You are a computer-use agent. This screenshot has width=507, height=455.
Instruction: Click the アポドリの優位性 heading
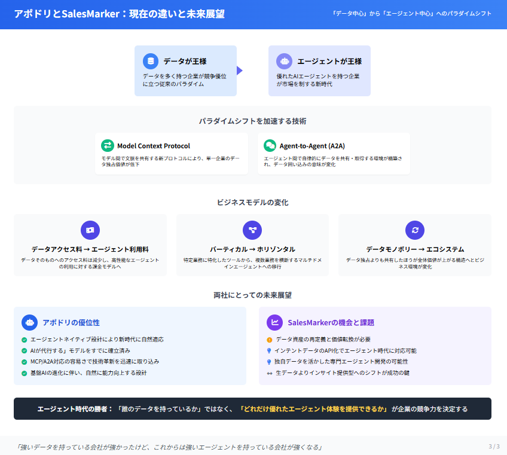71,323
